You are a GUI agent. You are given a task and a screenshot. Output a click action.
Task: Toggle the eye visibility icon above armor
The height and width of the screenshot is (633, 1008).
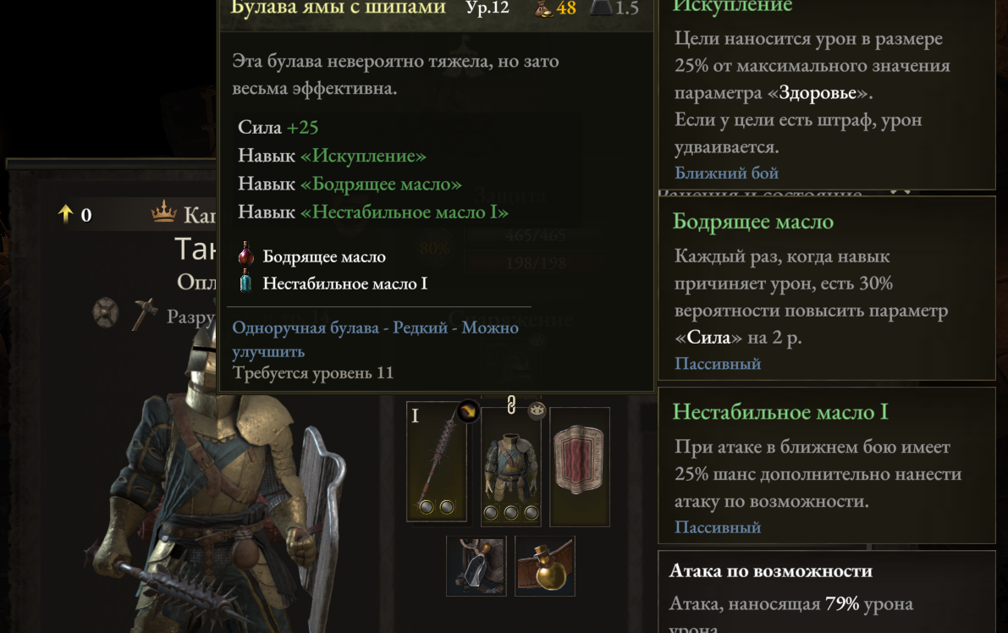coord(537,410)
